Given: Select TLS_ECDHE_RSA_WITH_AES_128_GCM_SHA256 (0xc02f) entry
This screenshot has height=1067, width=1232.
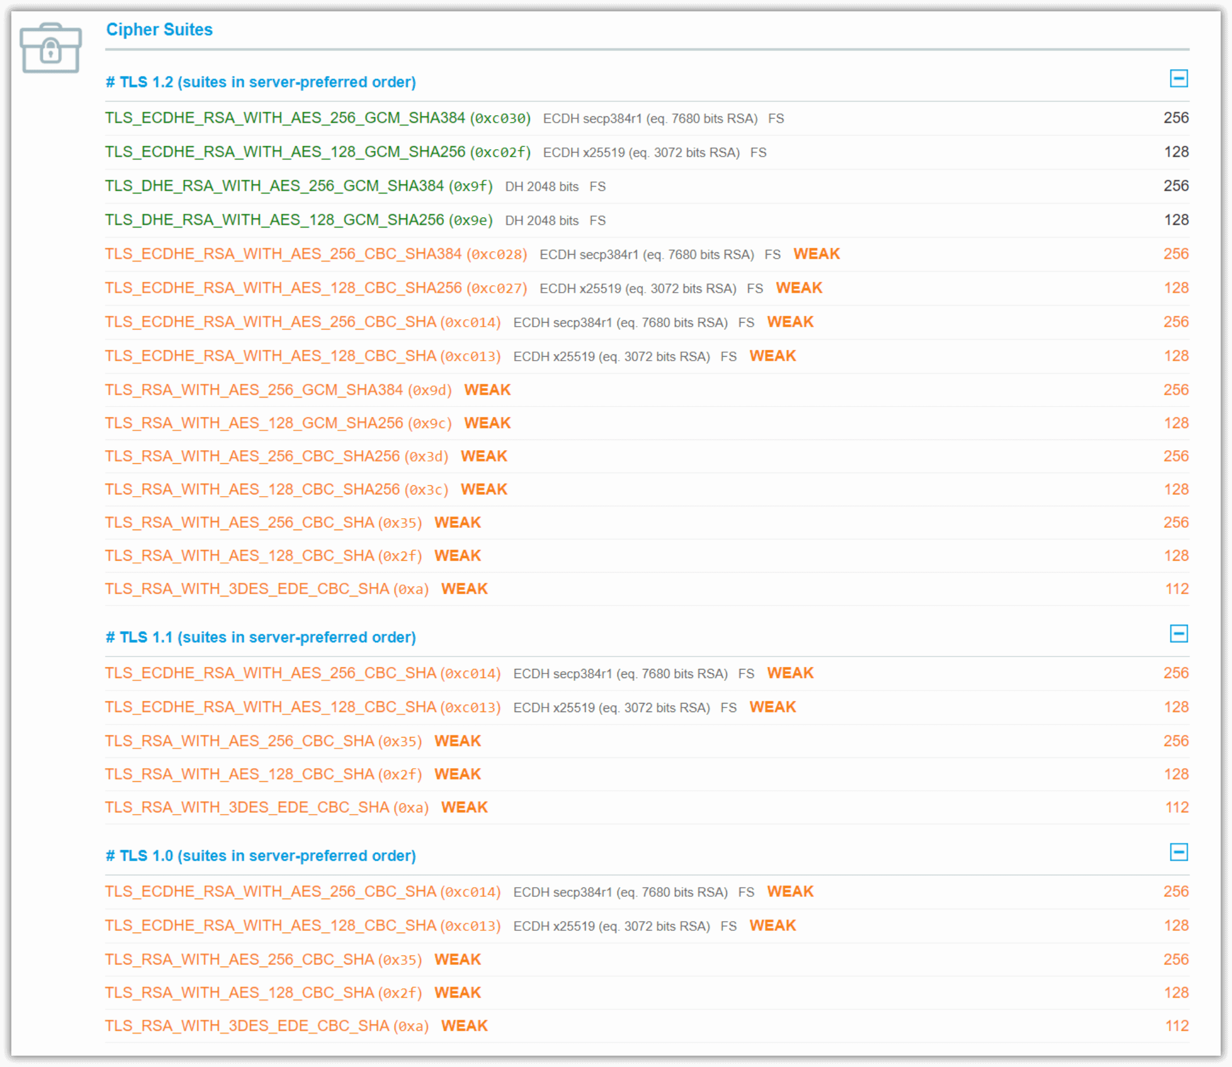Looking at the screenshot, I should click(318, 152).
